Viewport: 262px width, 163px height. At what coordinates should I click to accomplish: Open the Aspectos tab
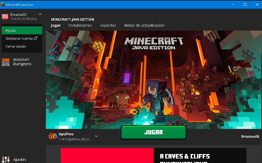tap(108, 25)
